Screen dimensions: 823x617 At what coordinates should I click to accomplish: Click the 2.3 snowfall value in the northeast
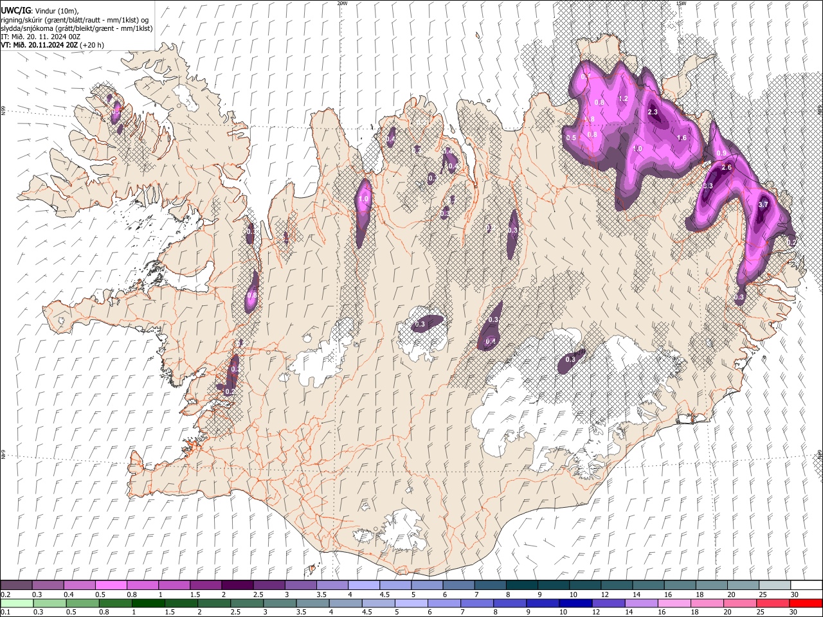[x=653, y=112]
